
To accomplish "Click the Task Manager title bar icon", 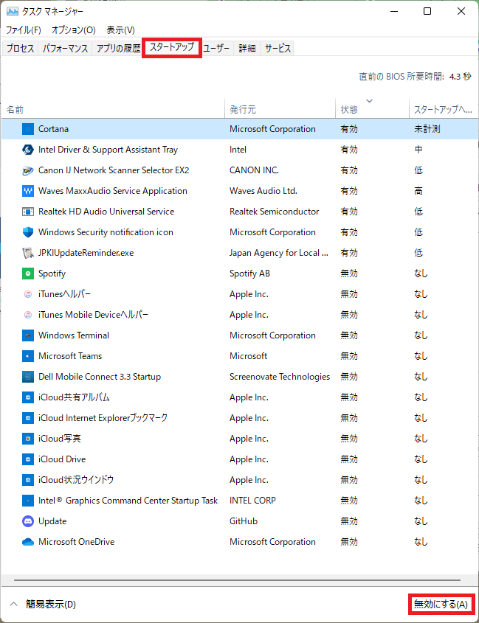I will point(13,12).
